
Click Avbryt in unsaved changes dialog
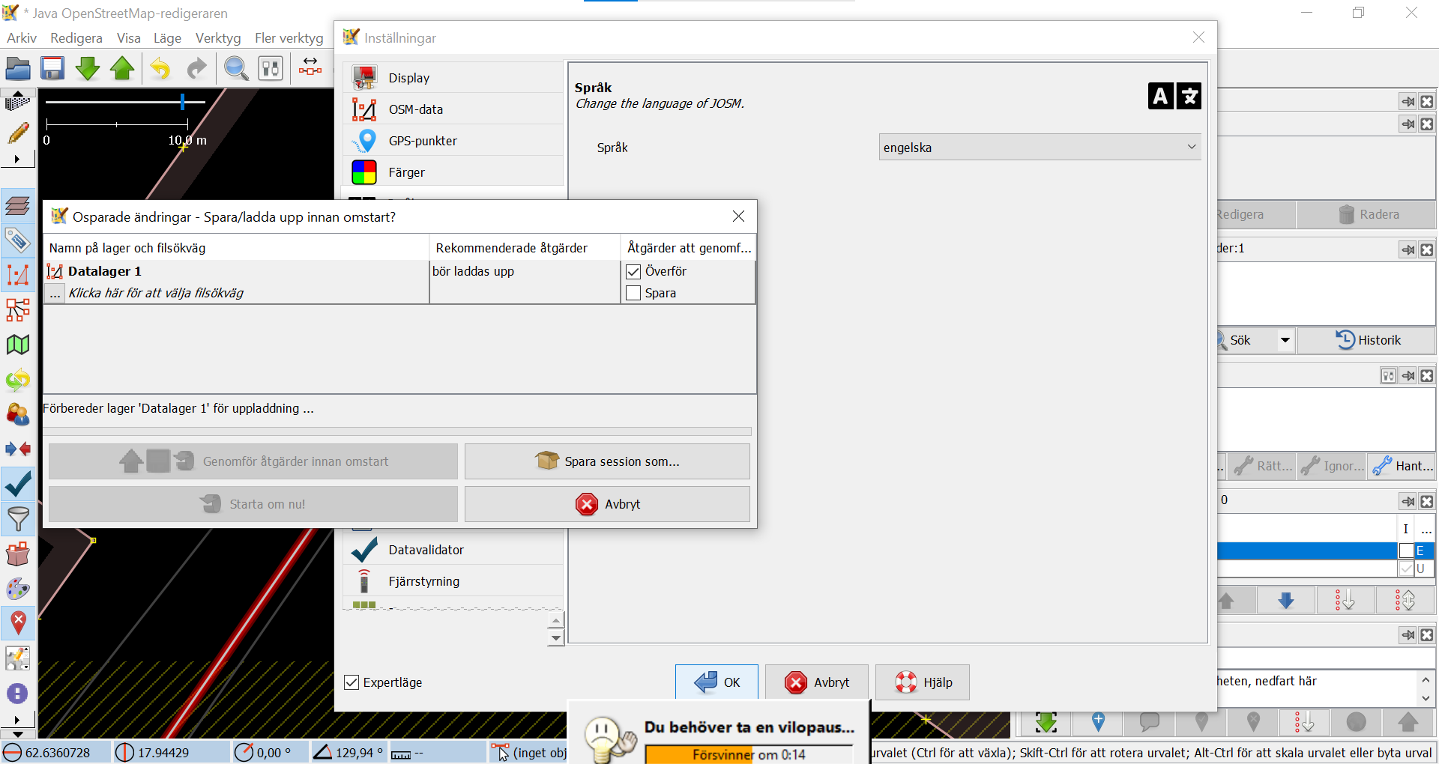tap(607, 504)
